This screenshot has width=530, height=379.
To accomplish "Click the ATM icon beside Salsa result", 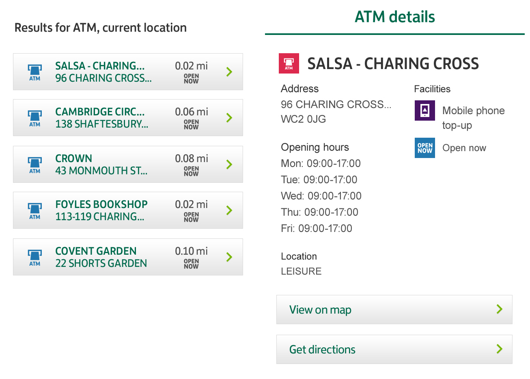I will point(35,72).
